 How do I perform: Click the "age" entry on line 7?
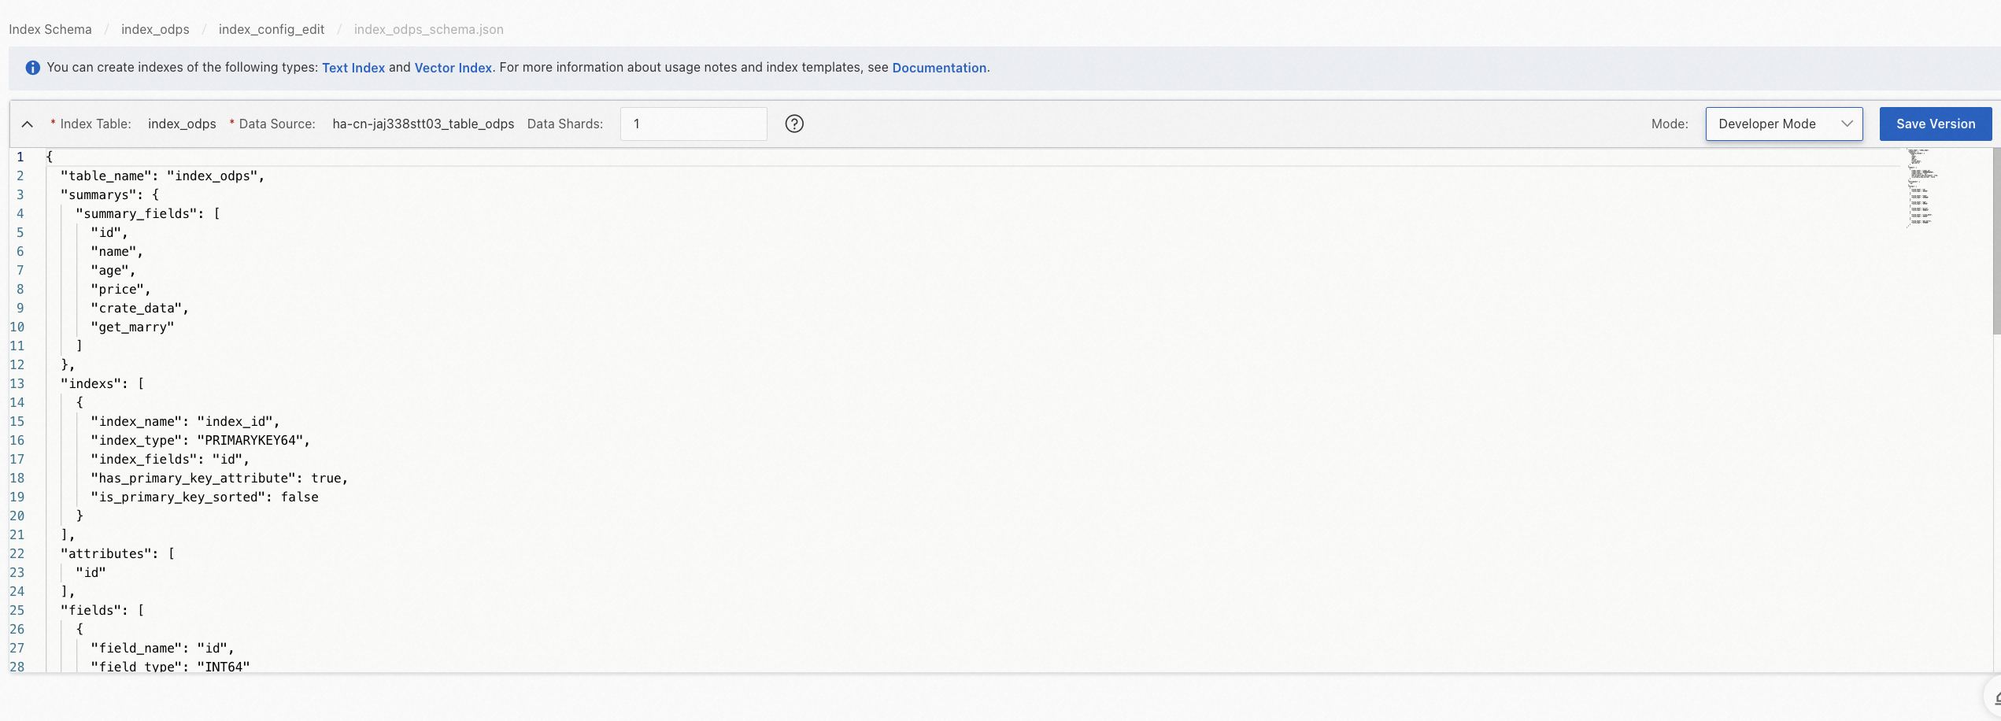[x=113, y=270]
